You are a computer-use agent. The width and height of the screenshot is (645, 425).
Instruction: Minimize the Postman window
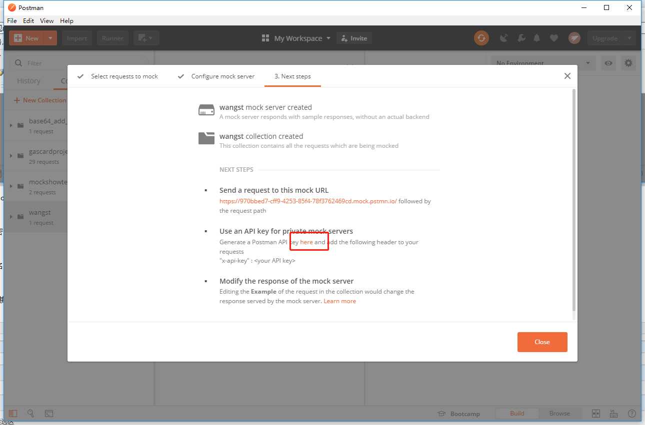click(583, 7)
